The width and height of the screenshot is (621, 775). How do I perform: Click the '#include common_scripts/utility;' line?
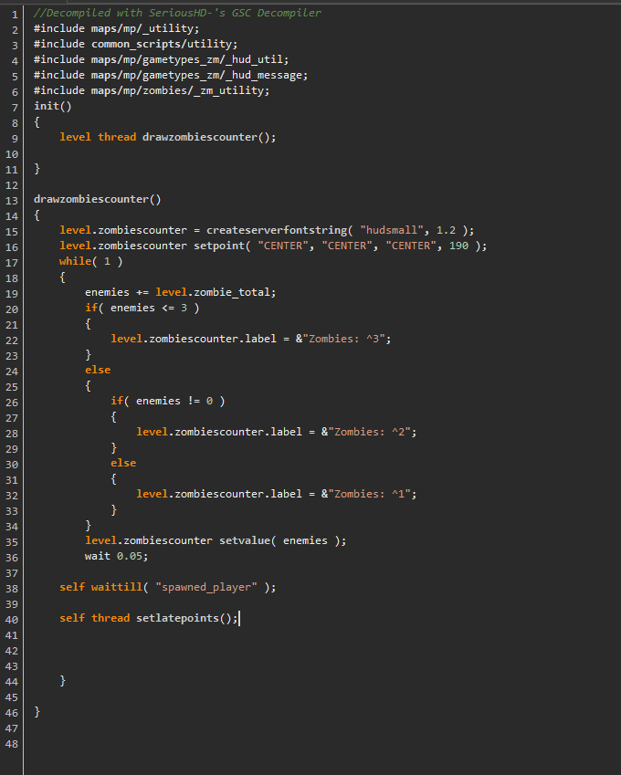(135, 44)
